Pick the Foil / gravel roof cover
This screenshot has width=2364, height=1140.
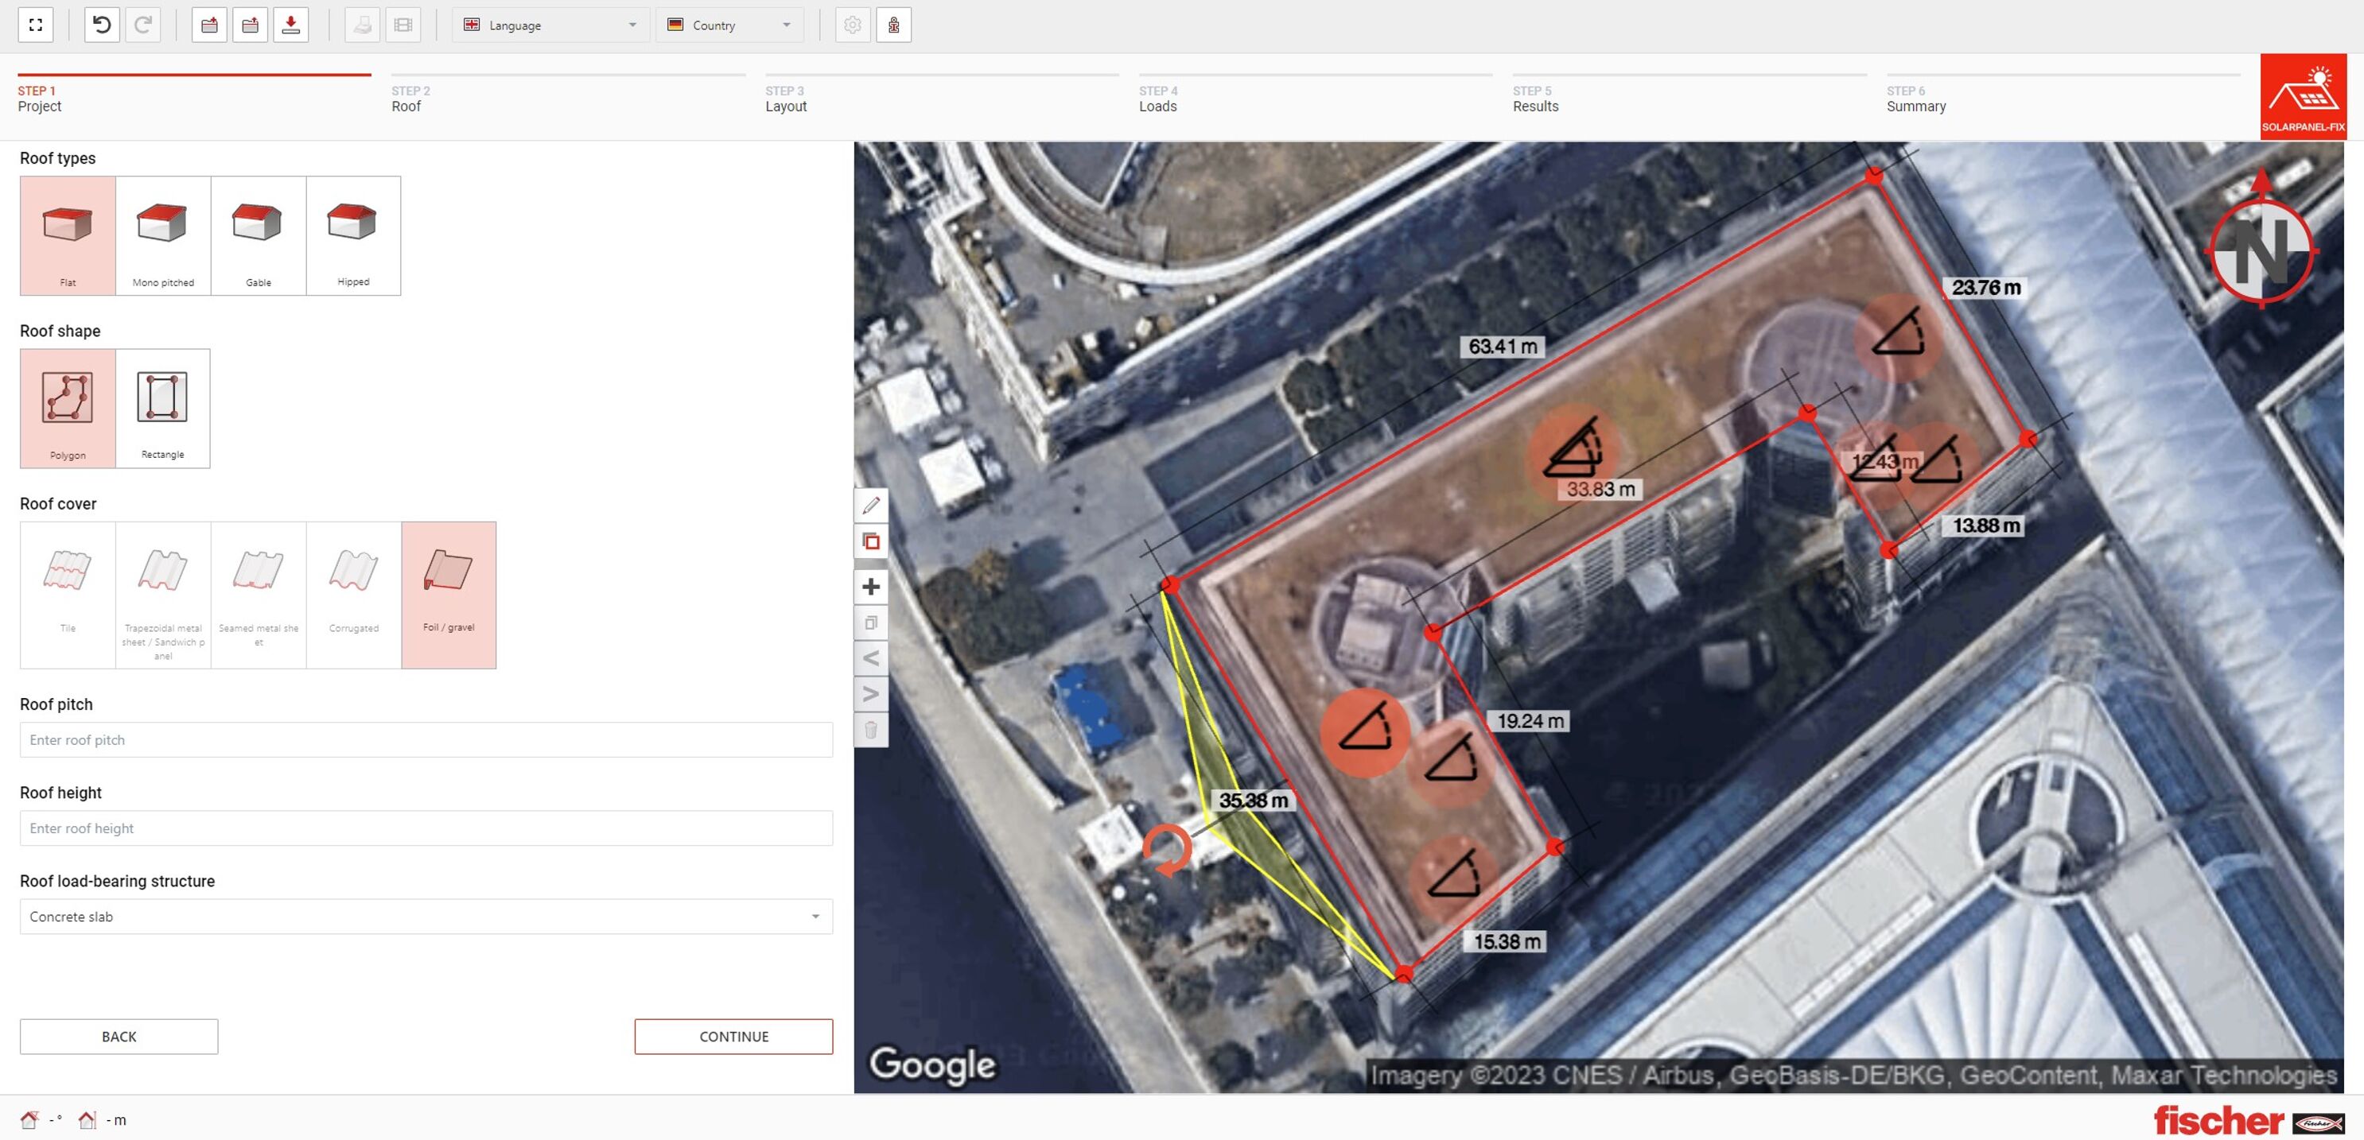coord(449,595)
